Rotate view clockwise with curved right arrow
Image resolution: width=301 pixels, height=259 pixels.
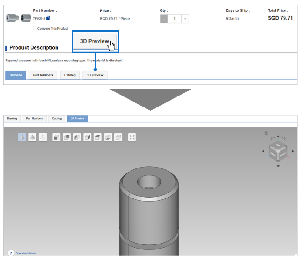[x=284, y=137]
